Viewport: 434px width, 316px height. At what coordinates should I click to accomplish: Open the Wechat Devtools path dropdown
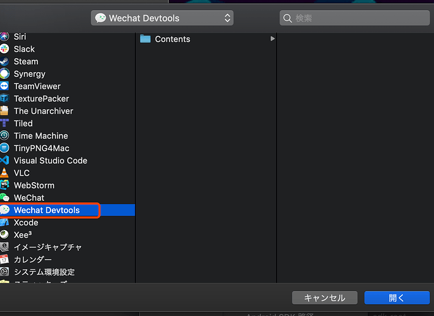162,18
